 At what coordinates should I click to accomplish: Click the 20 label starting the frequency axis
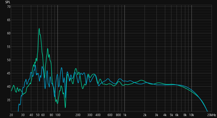[x=11, y=115]
